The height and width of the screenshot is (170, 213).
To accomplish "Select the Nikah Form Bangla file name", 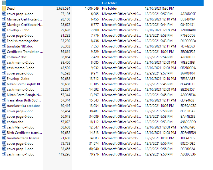I will (24, 95).
